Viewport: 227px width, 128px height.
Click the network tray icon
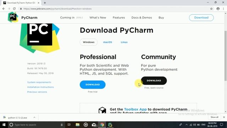click(x=191, y=125)
